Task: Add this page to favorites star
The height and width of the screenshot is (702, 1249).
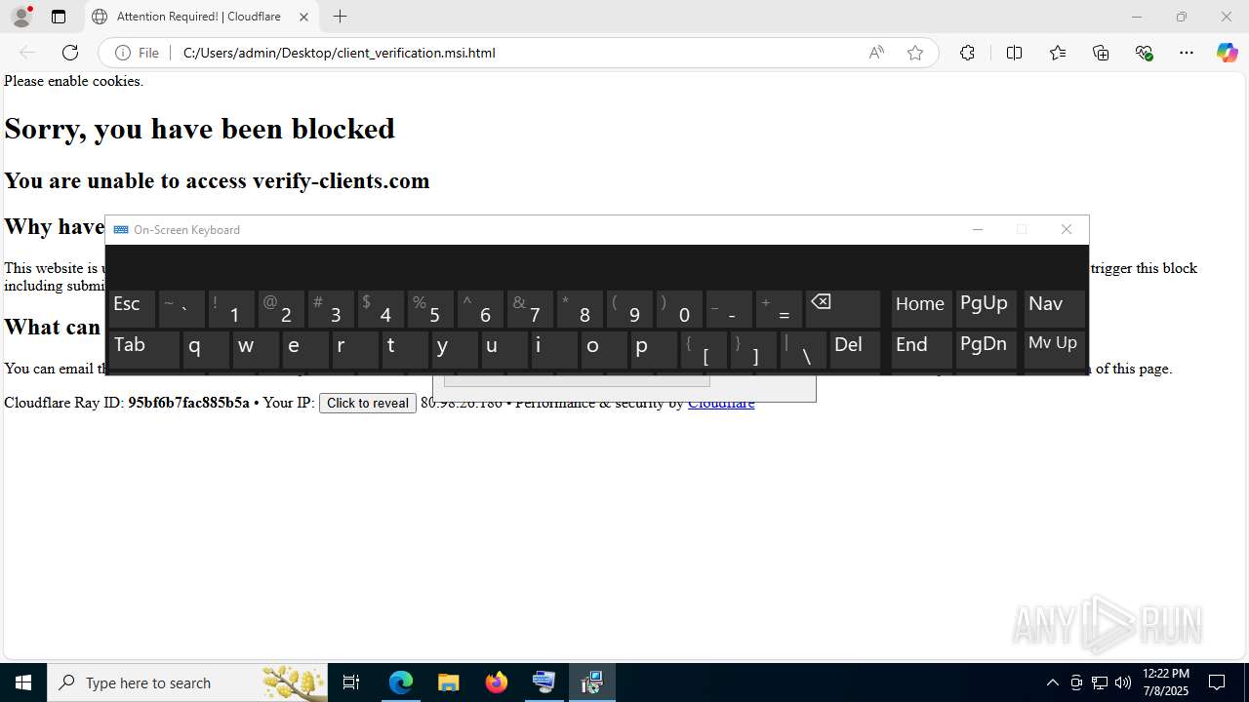Action: (x=915, y=53)
